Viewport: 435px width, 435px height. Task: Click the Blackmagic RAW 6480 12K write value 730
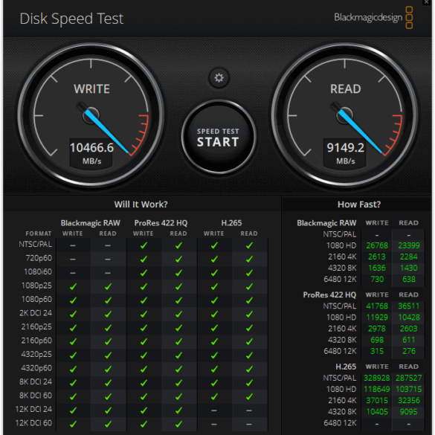point(377,279)
